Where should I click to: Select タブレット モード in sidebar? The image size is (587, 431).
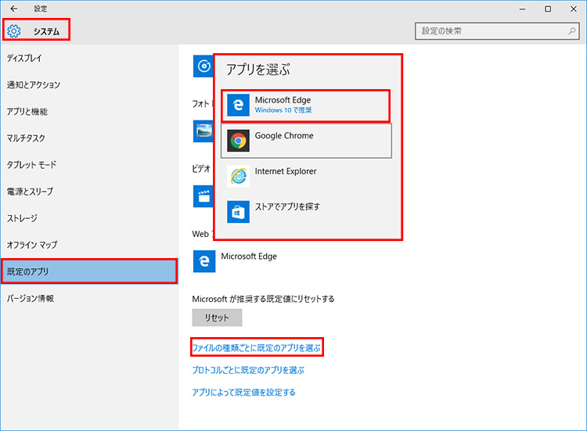[x=31, y=165]
